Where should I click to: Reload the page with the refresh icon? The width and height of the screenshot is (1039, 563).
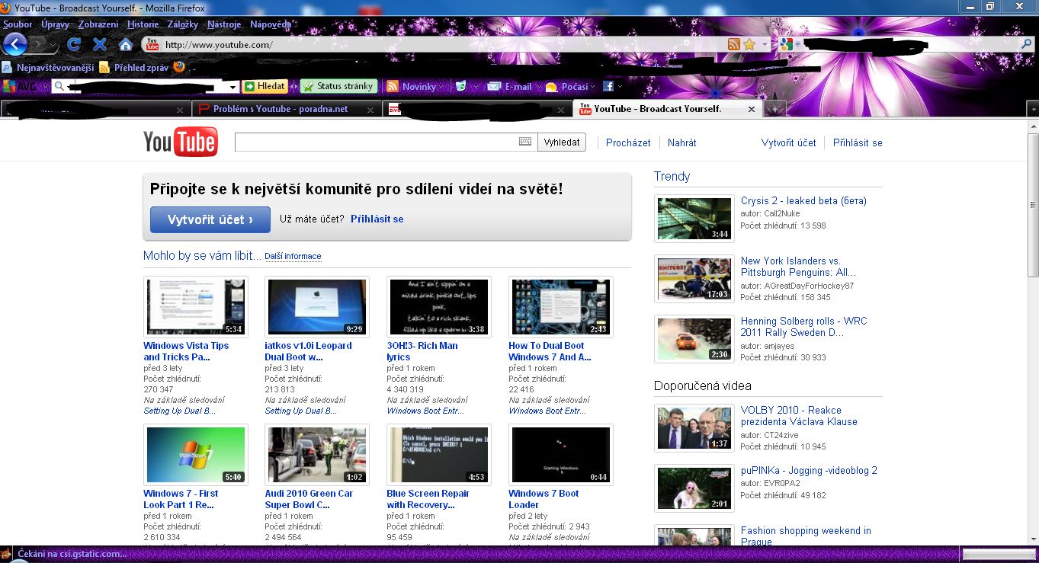click(x=74, y=44)
